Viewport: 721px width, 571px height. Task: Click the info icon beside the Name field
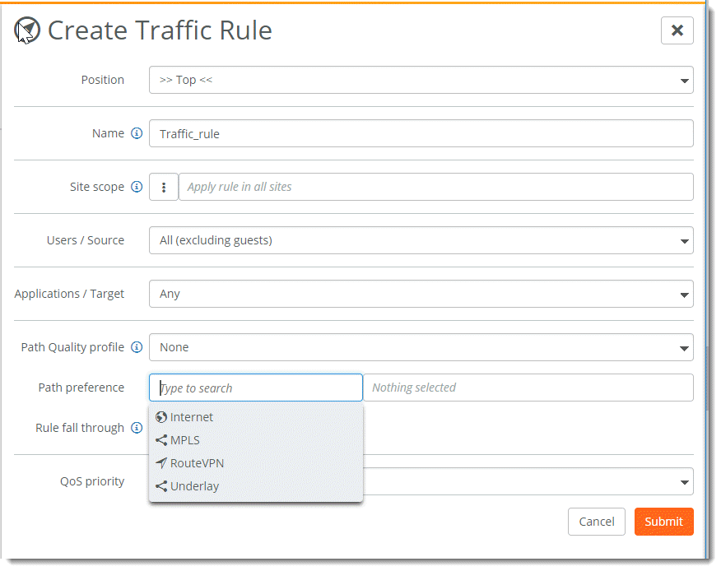point(136,132)
